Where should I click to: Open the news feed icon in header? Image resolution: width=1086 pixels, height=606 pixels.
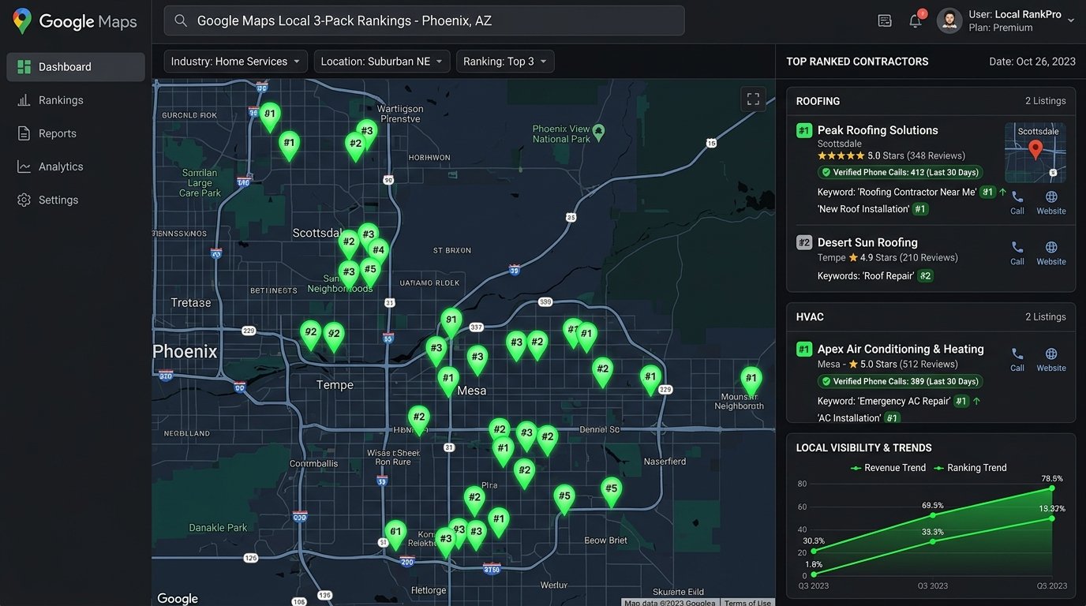(x=885, y=21)
